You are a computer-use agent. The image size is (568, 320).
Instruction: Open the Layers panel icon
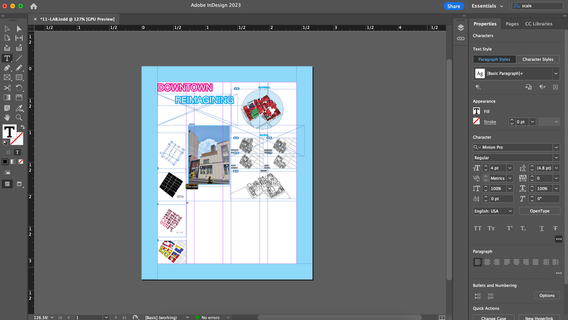[x=461, y=28]
